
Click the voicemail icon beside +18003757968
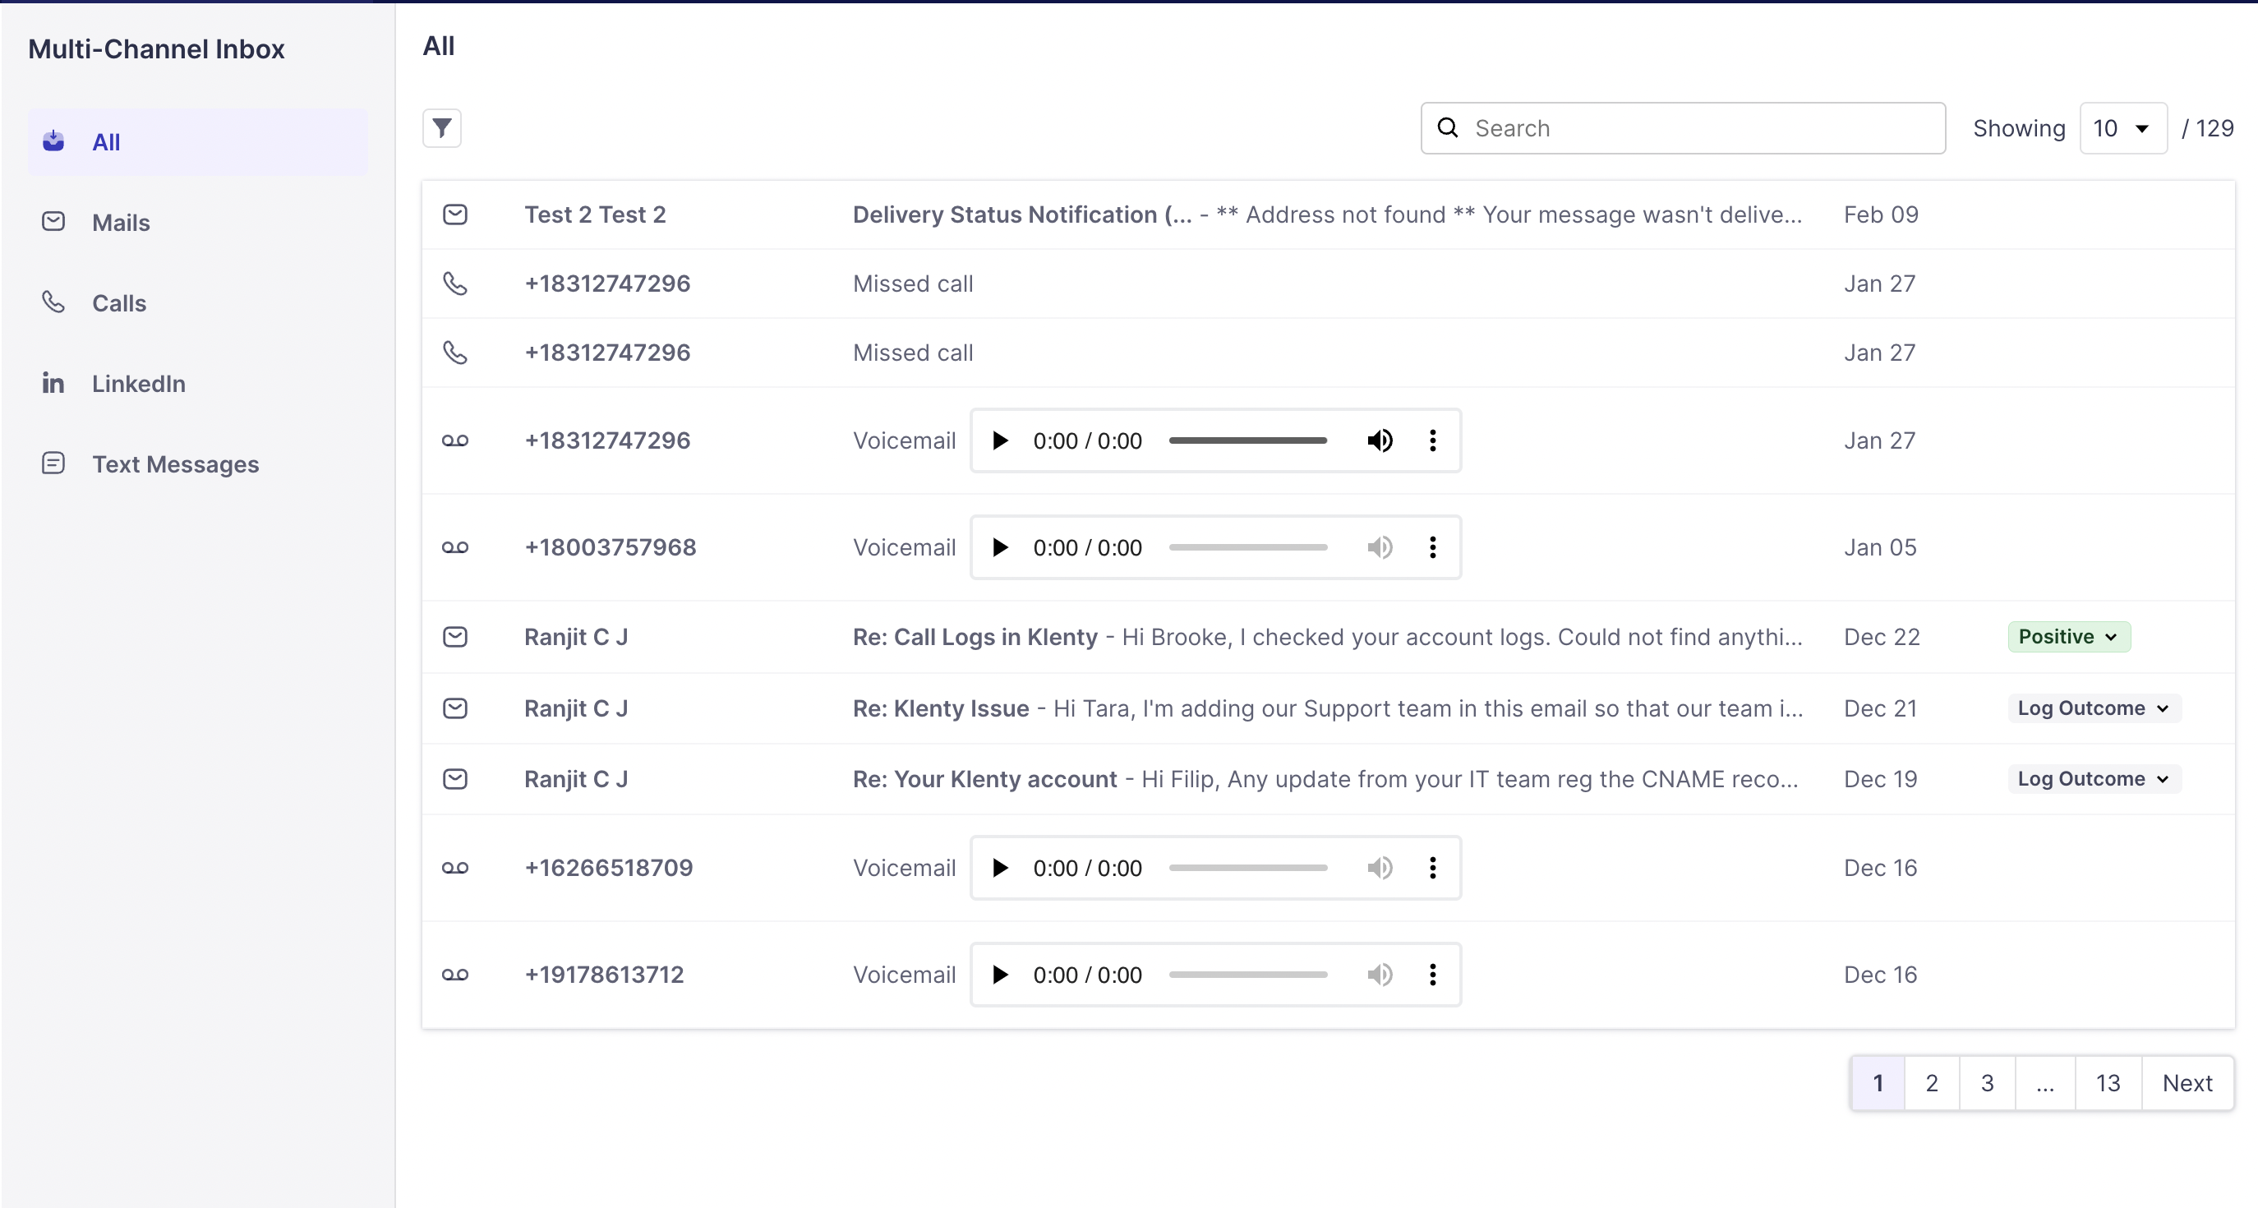[455, 547]
